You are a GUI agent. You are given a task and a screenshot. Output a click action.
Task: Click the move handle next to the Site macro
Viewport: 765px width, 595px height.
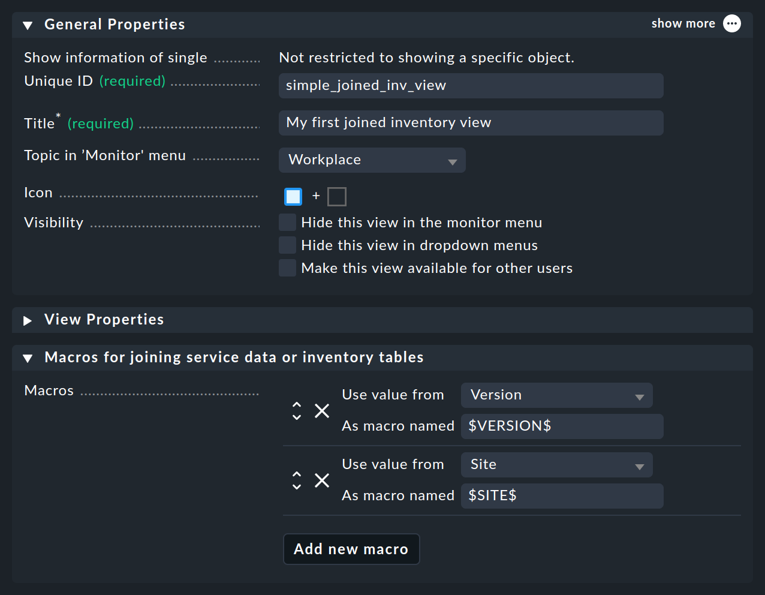coord(297,480)
